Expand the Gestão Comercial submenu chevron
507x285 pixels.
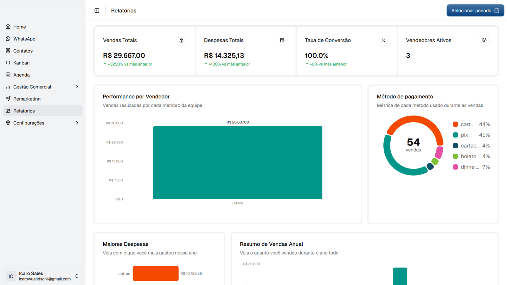(77, 87)
